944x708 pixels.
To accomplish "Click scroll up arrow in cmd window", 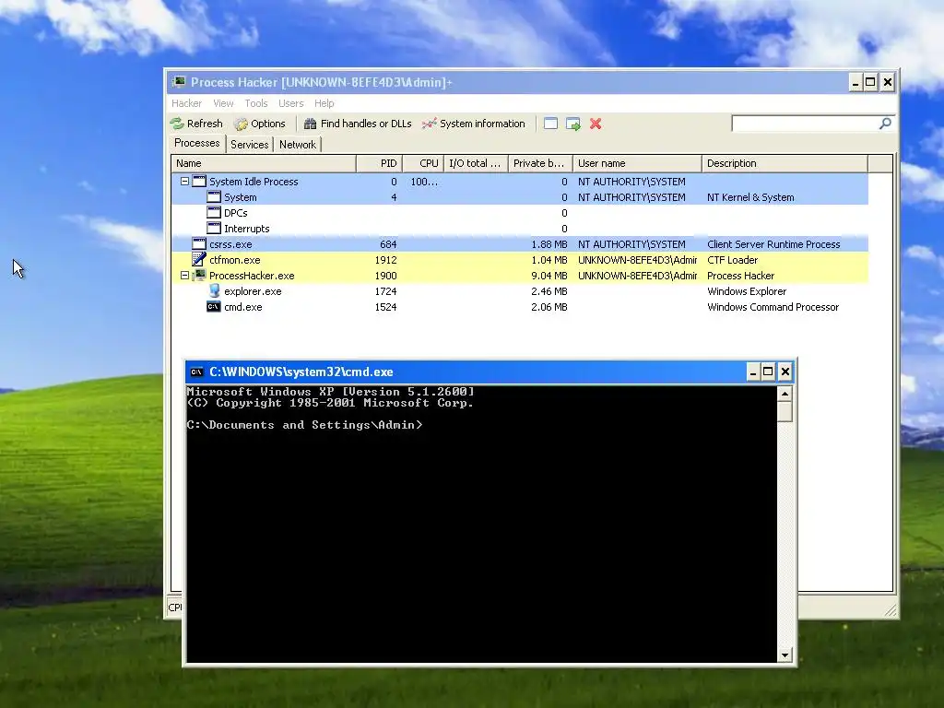I will click(785, 394).
